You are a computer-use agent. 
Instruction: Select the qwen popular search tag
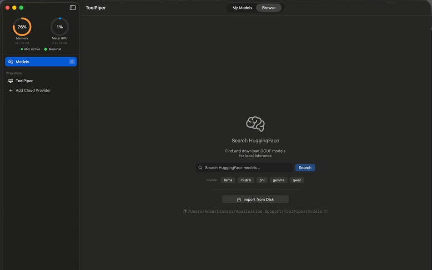296,180
